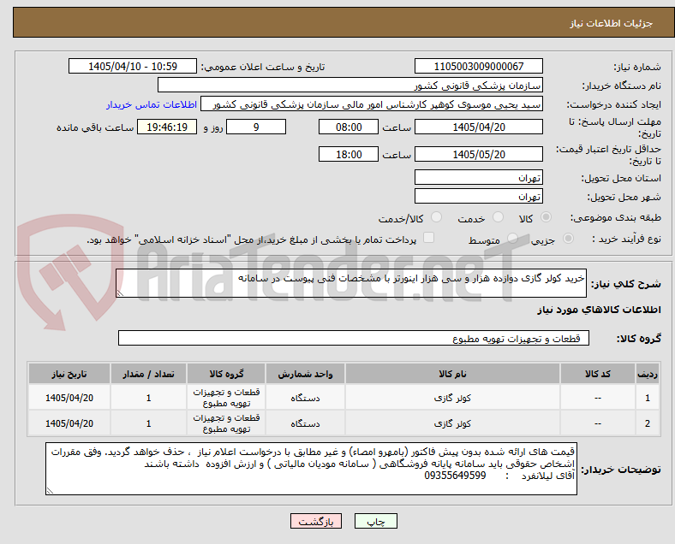Image resolution: width=675 pixels, height=544 pixels.
Task: Click the remaining time 19:46:19 field
Action: pyautogui.click(x=167, y=127)
